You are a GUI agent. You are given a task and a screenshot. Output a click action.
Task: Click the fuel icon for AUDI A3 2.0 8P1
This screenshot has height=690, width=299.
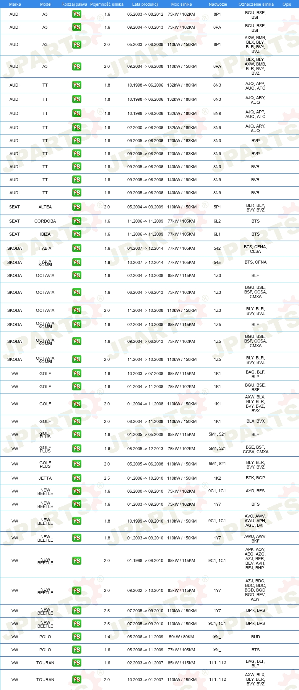point(76,44)
